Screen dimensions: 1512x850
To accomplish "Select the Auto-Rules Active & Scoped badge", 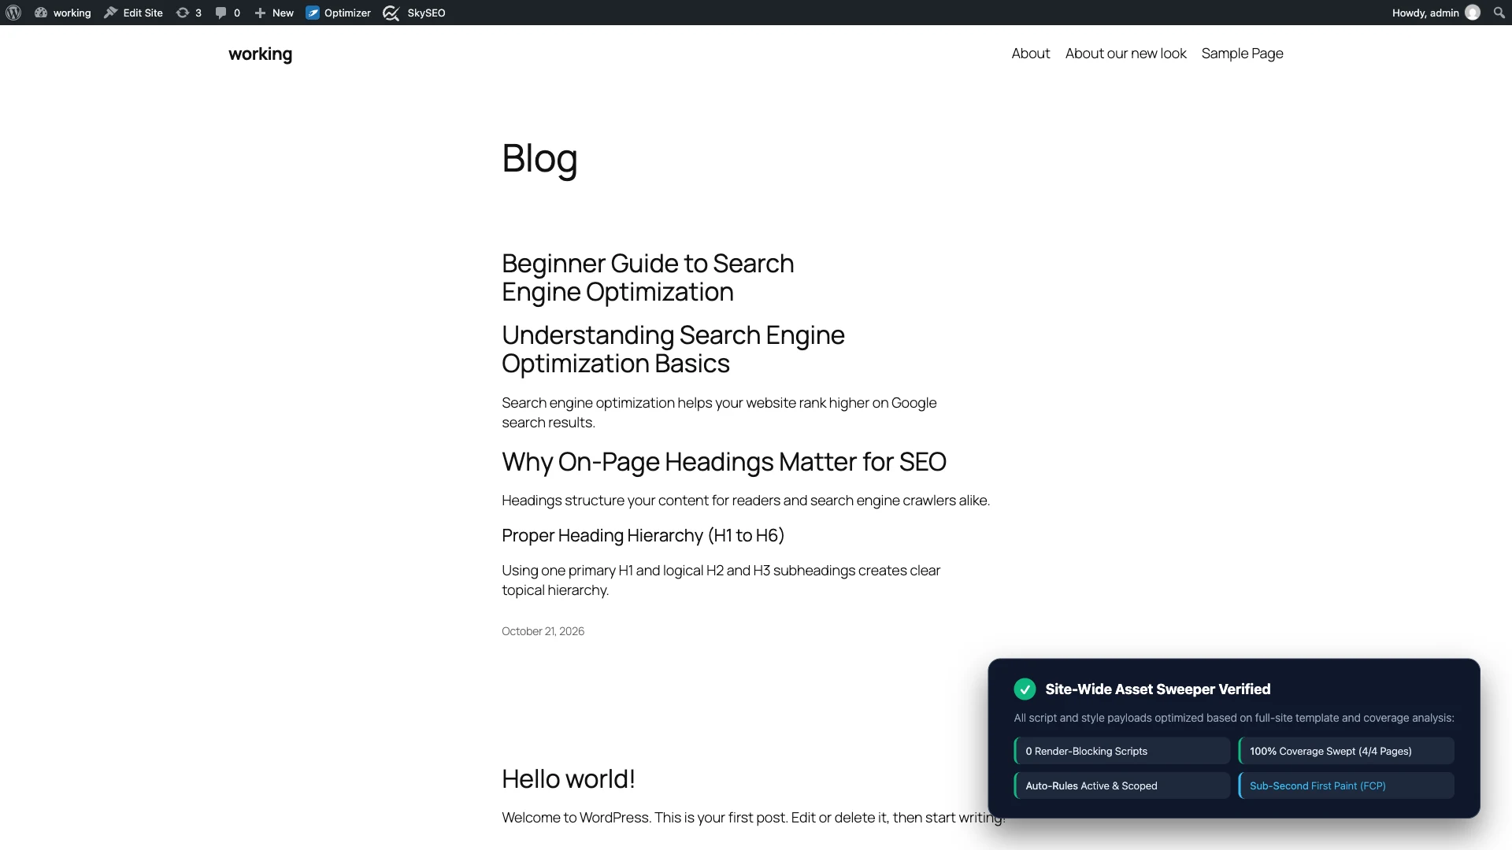I will (x=1122, y=785).
